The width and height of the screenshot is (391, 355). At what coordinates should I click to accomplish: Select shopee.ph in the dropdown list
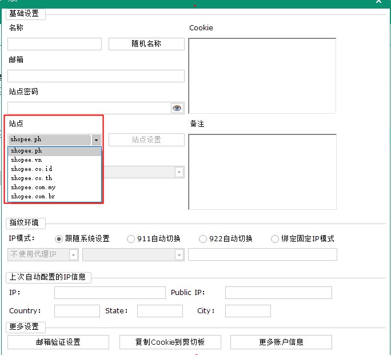pos(55,151)
